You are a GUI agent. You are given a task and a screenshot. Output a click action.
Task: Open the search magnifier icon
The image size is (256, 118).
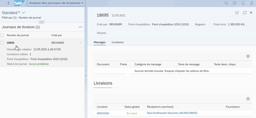click(x=226, y=3)
